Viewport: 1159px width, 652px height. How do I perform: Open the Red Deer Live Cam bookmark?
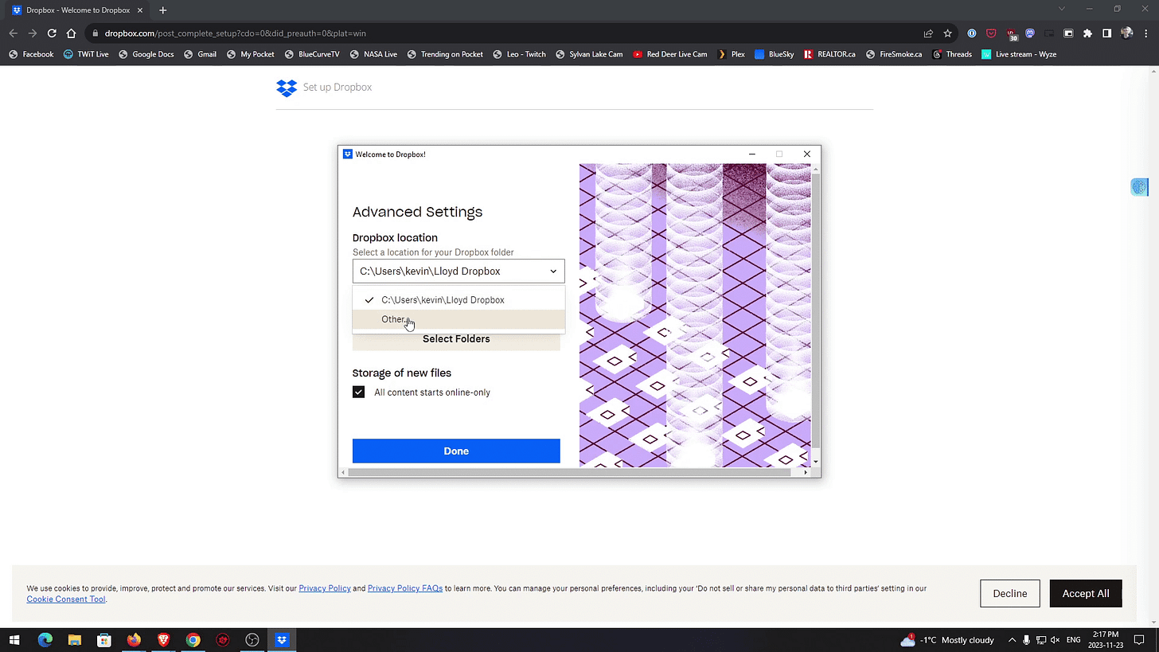[x=670, y=54]
